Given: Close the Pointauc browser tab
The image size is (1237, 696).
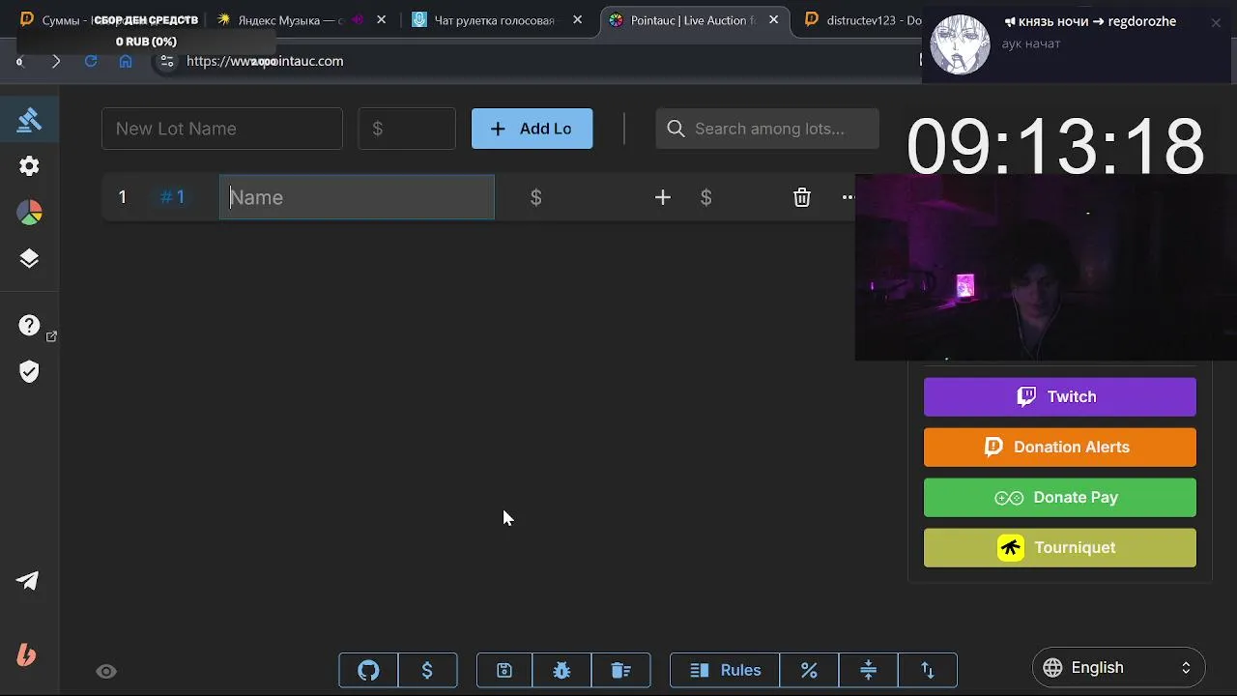Looking at the screenshot, I should tap(773, 19).
